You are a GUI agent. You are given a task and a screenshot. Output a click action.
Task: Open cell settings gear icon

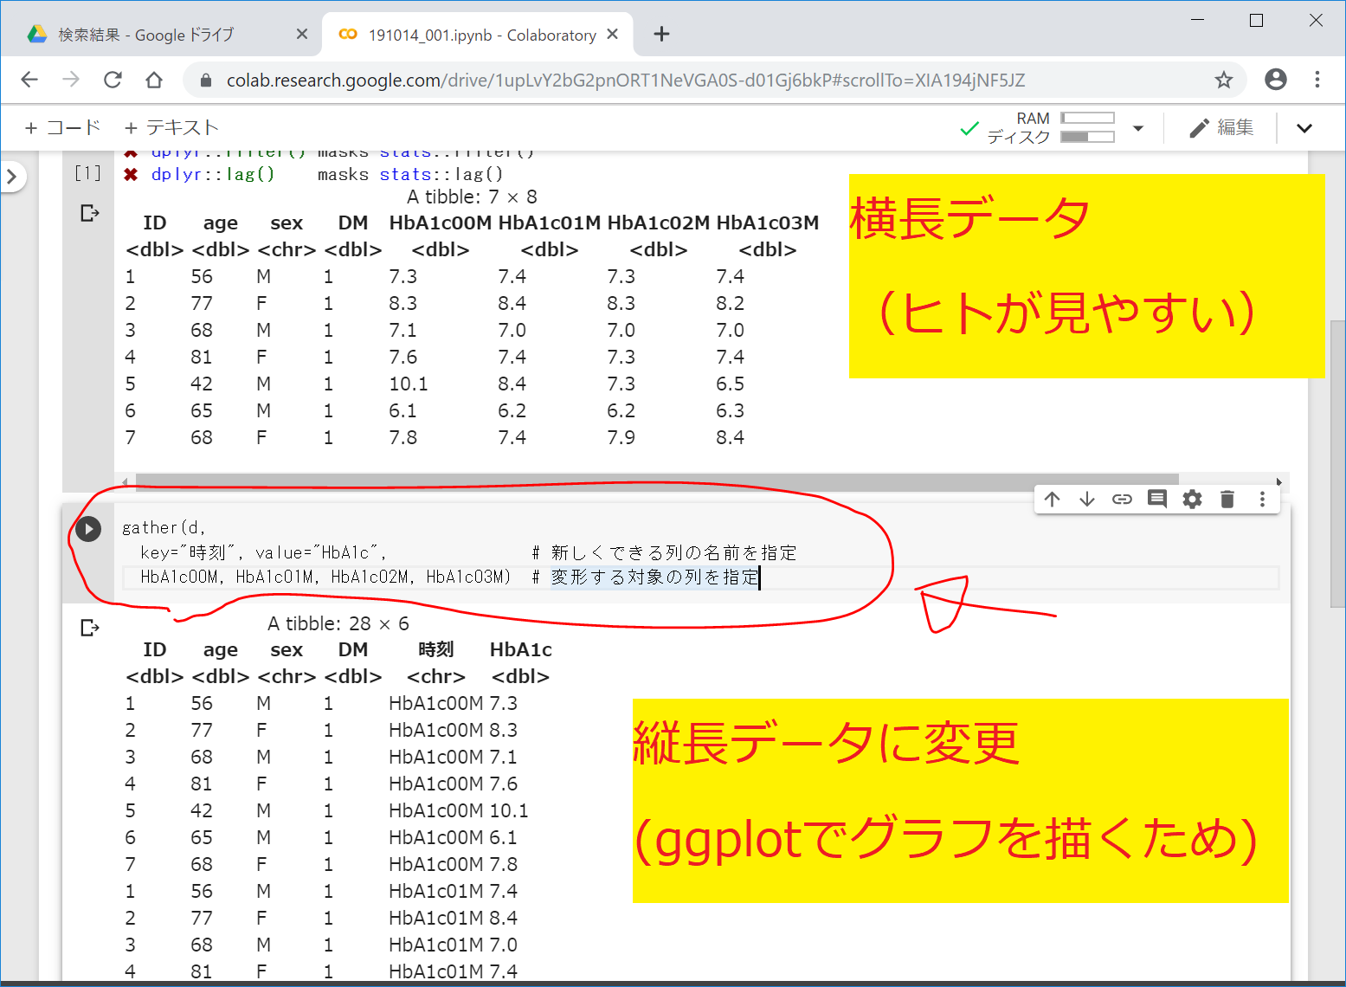tap(1192, 499)
